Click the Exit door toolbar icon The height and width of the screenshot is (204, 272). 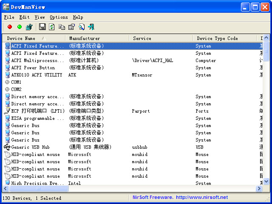point(91,27)
